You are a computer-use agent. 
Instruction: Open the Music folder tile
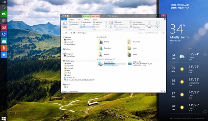(132, 48)
